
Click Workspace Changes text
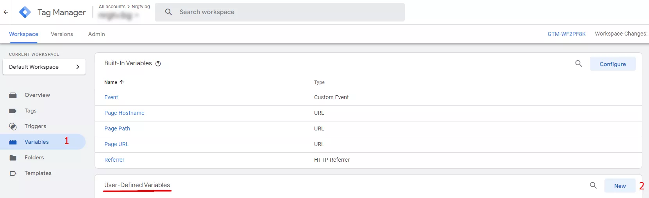pyautogui.click(x=621, y=34)
